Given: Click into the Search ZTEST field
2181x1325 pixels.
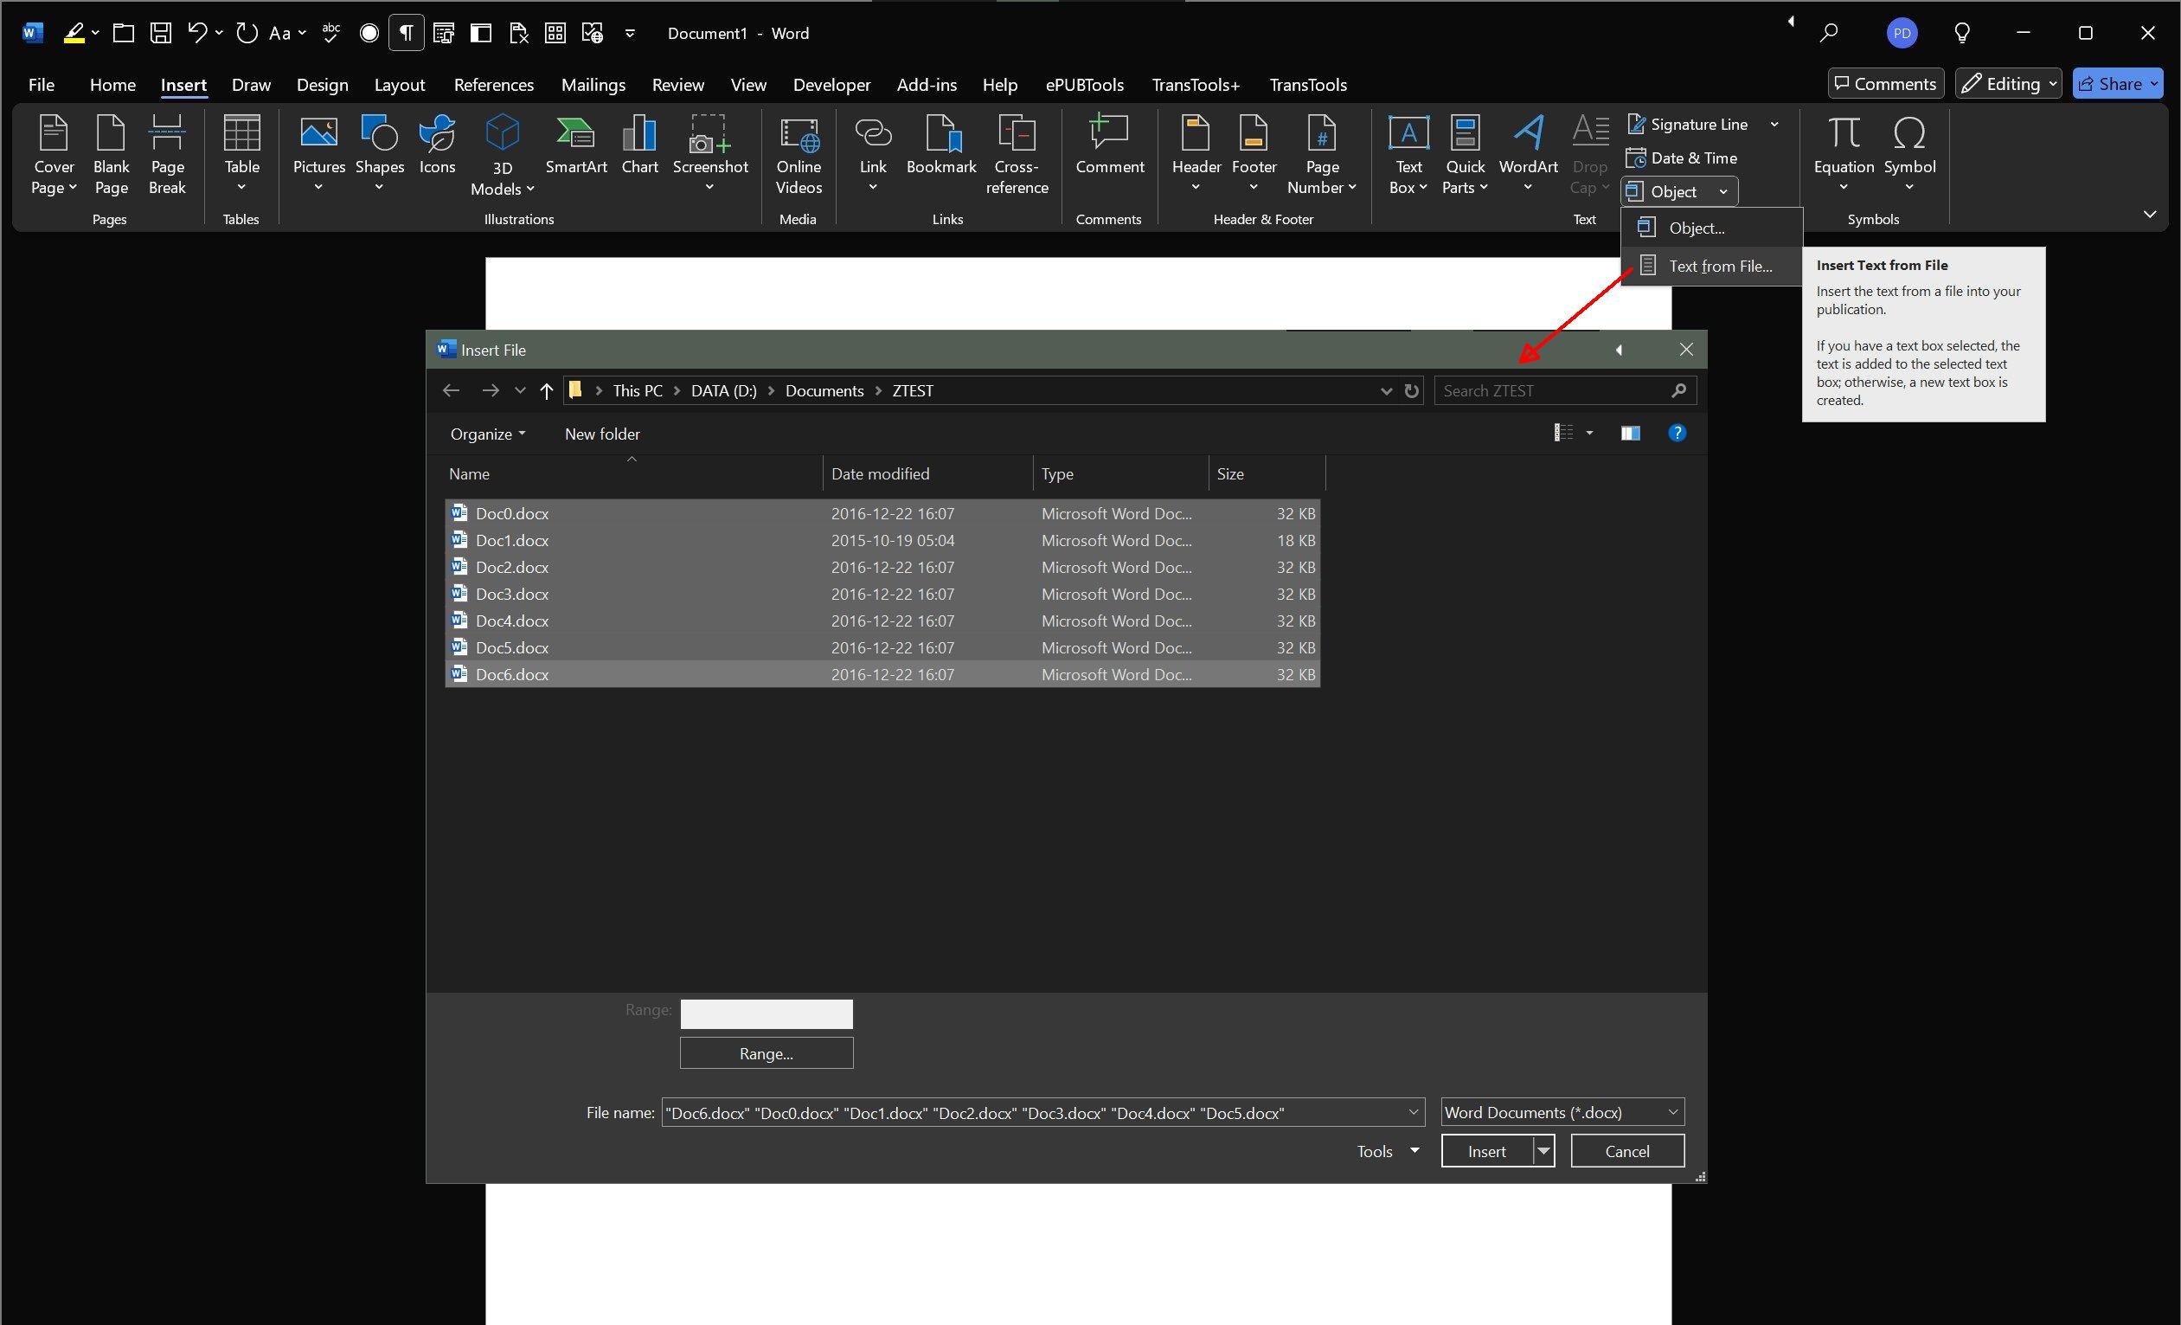Looking at the screenshot, I should click(x=1554, y=390).
